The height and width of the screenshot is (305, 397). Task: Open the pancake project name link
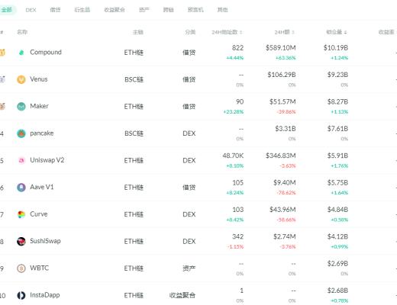point(42,133)
